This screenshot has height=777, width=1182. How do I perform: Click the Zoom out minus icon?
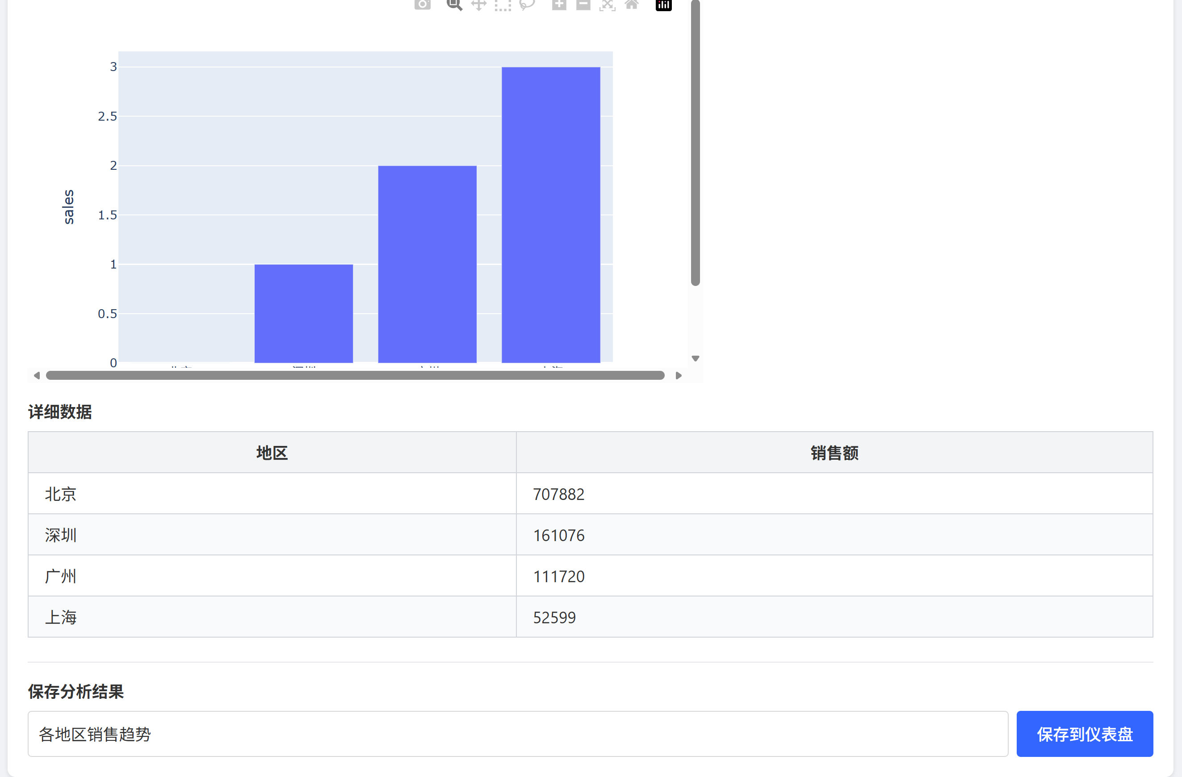coord(583,4)
